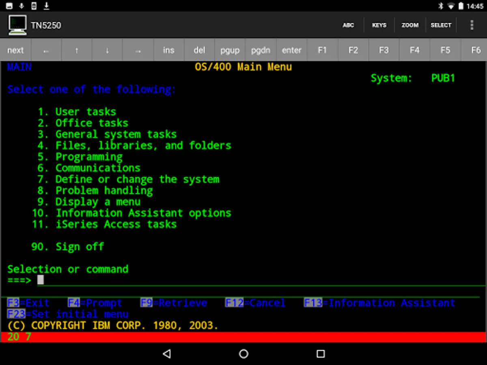The image size is (487, 365).
Task: Click the F9=Retrieve hotspot
Action: click(174, 303)
